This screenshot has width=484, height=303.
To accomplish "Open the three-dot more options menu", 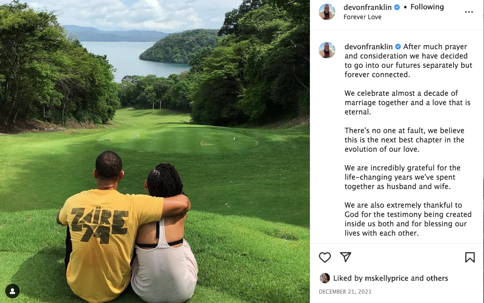I will pos(468,12).
